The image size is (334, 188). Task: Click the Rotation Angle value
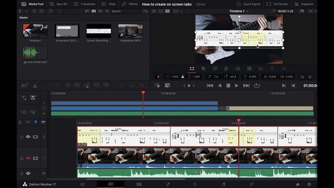[253, 77]
